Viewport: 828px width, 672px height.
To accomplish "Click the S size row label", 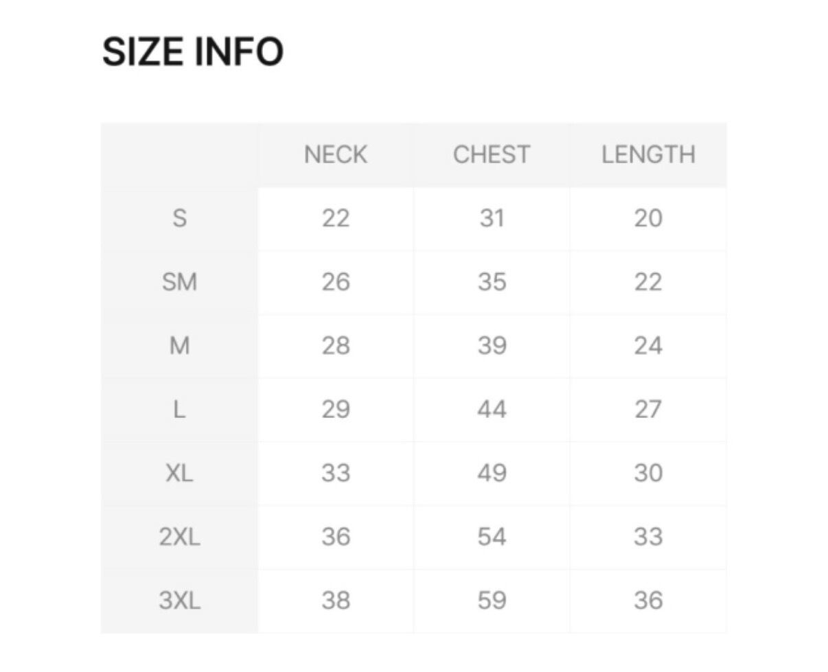I will coord(179,218).
